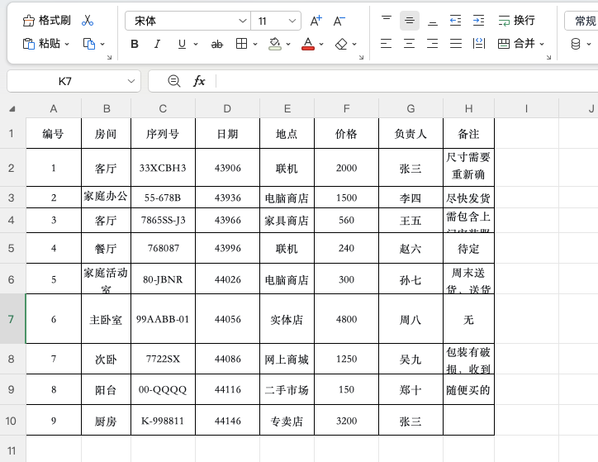Click the Copy icon
The height and width of the screenshot is (462, 598).
pyautogui.click(x=89, y=44)
